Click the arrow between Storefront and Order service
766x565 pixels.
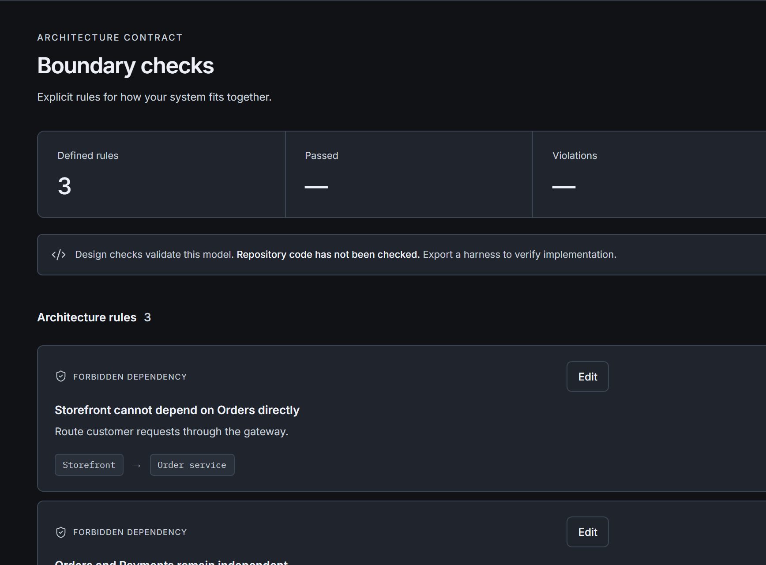click(137, 465)
